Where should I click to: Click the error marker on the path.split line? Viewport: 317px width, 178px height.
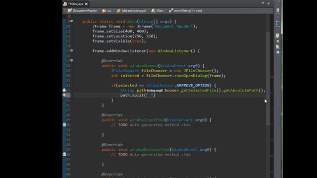click(x=64, y=95)
